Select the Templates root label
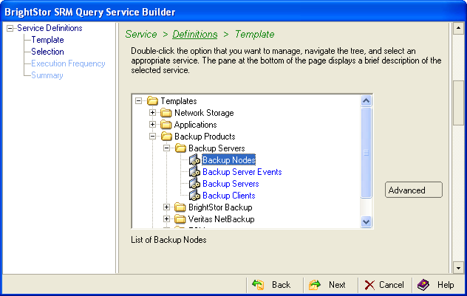 (x=179, y=101)
